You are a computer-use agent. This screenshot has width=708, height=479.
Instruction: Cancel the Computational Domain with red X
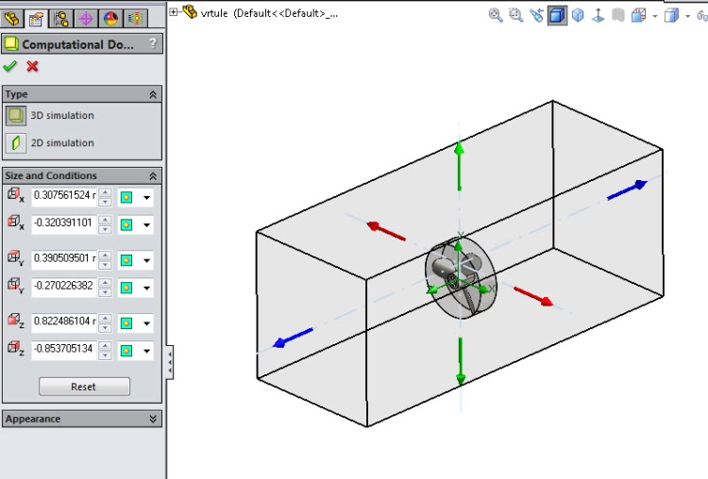click(x=32, y=67)
